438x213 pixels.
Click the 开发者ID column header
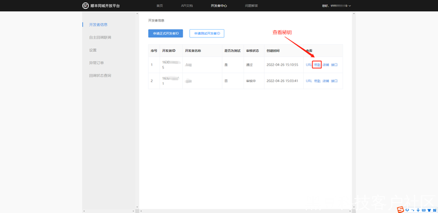[169, 51]
